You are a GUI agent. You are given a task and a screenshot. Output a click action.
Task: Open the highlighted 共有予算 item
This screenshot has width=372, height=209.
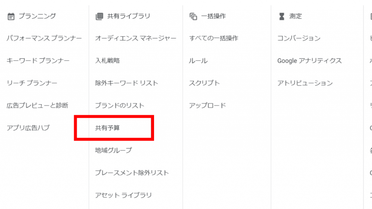[108, 128]
